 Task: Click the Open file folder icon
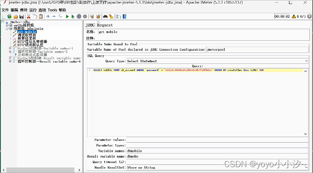[x=15, y=17]
